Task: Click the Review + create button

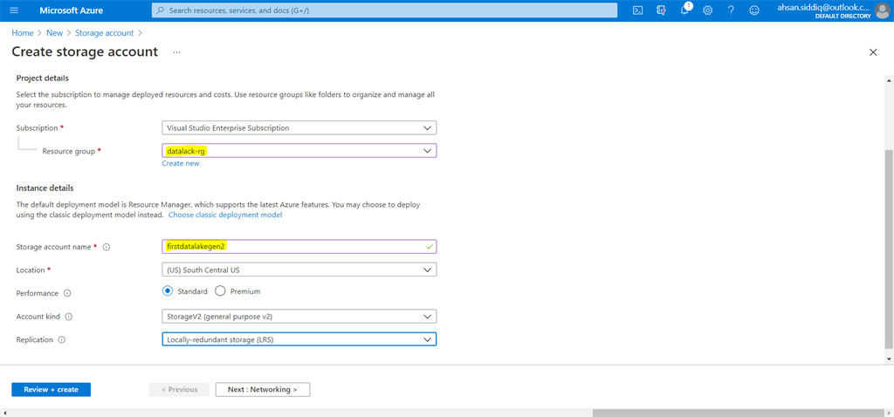Action: coord(51,390)
